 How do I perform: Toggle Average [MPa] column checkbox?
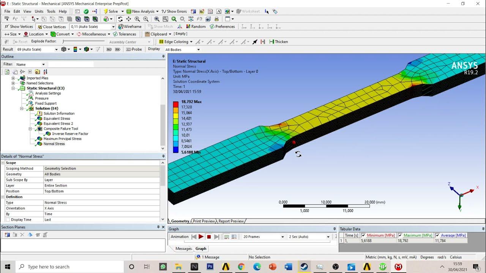[x=437, y=235]
